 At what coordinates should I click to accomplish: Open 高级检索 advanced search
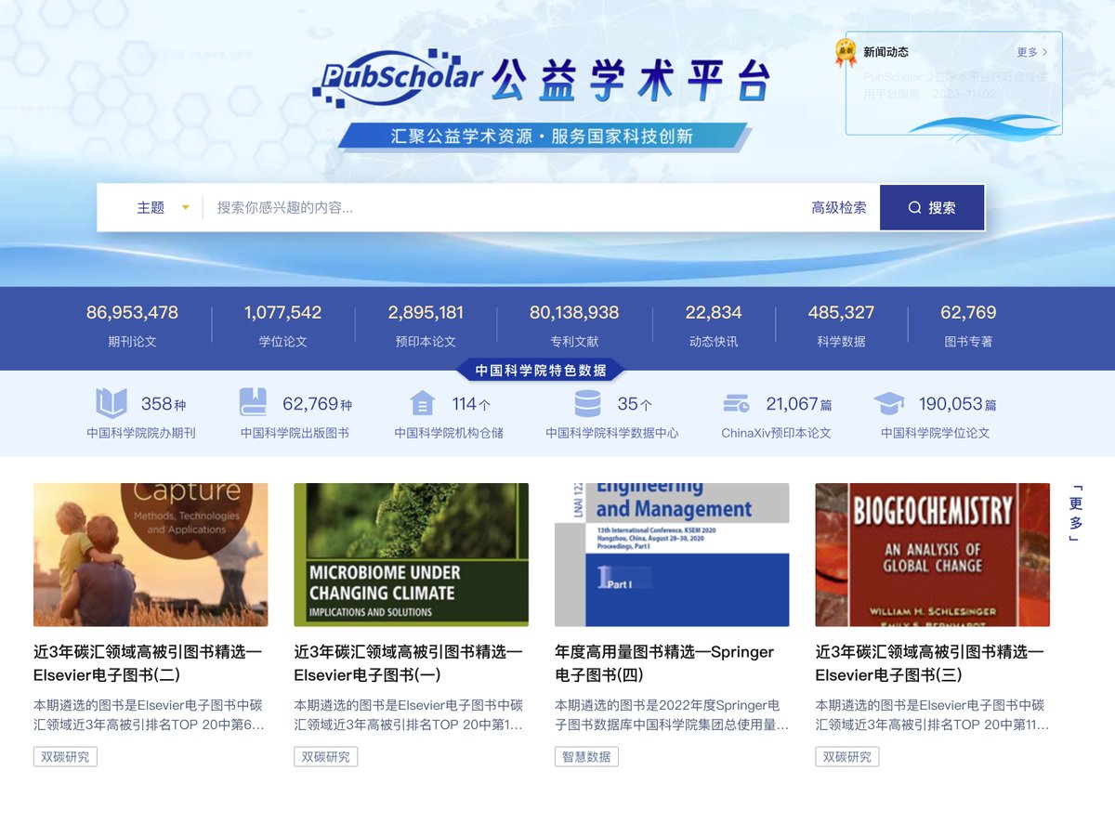coord(837,207)
